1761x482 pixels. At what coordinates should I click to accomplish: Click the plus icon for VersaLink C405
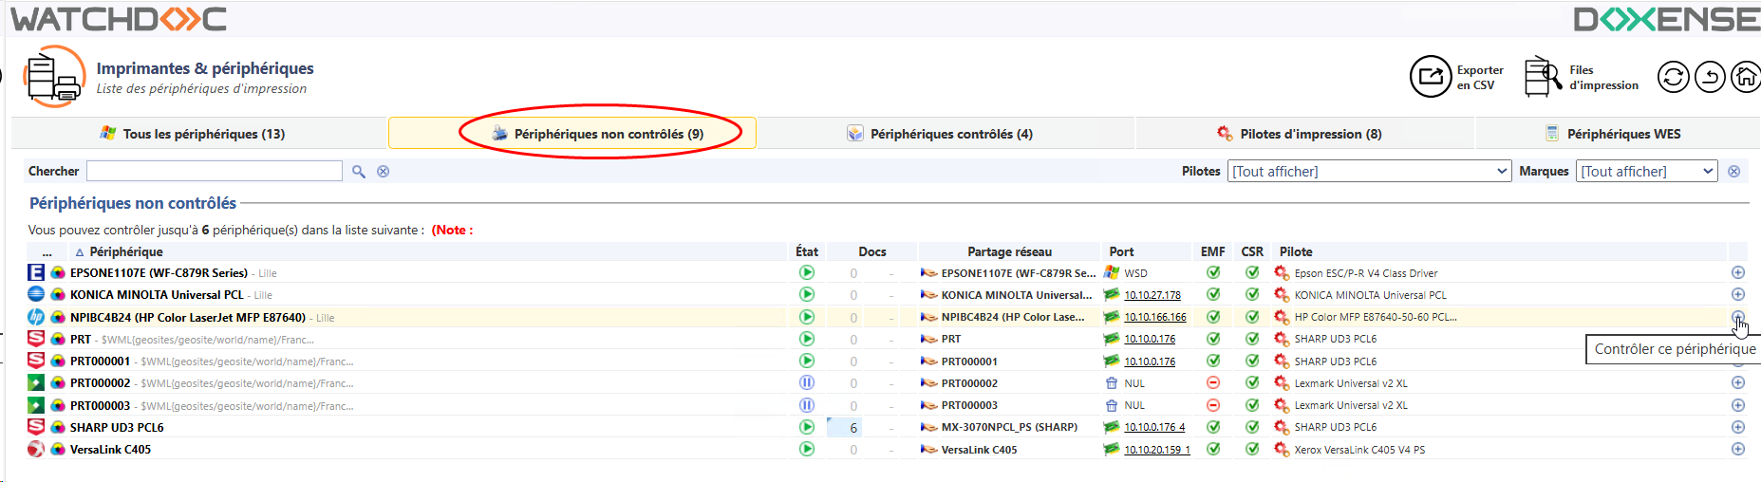(1737, 450)
